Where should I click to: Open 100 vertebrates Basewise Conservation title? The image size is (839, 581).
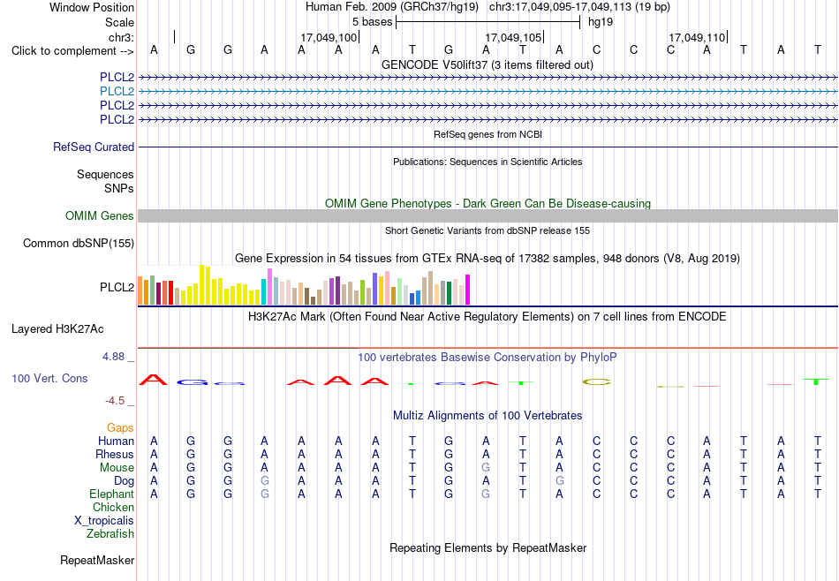tap(488, 357)
